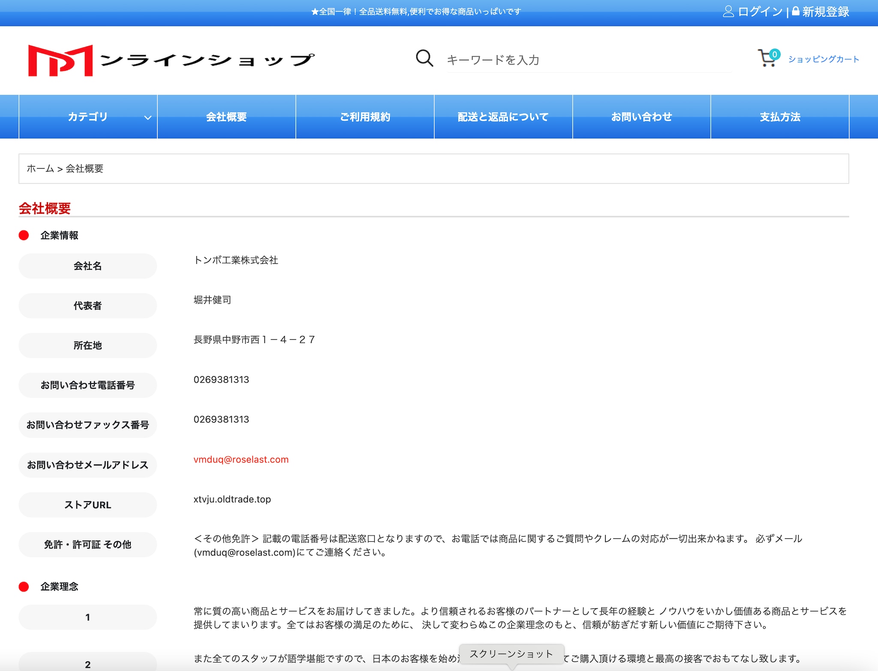This screenshot has width=878, height=671.
Task: Click the ホーム breadcrumb link
Action: [x=40, y=169]
